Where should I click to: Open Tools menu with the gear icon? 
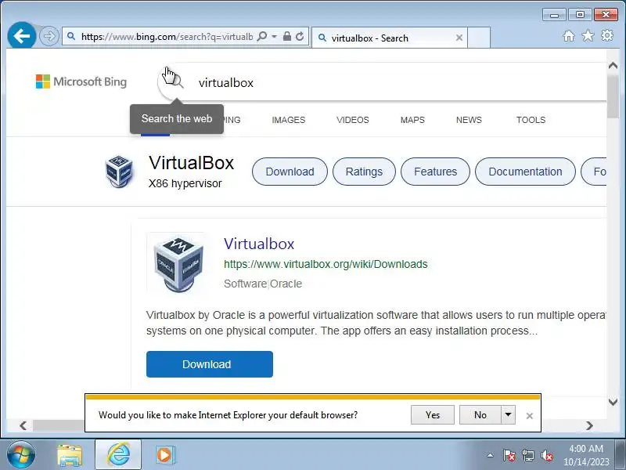[607, 35]
